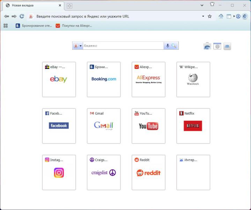Start voice search with the microphone icon
This screenshot has width=251, height=210.
tap(168, 46)
